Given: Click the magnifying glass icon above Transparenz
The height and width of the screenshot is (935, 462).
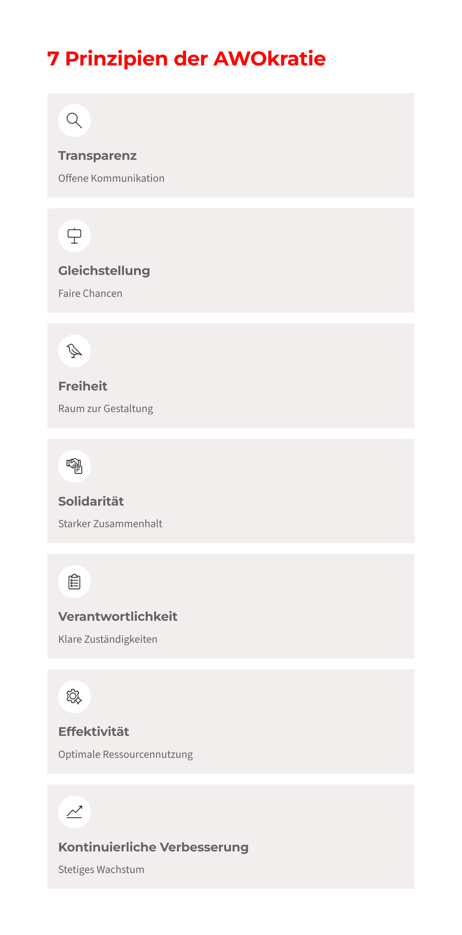Looking at the screenshot, I should click(x=74, y=121).
